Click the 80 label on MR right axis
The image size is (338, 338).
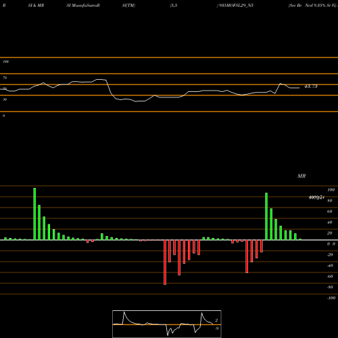(x=330, y=201)
